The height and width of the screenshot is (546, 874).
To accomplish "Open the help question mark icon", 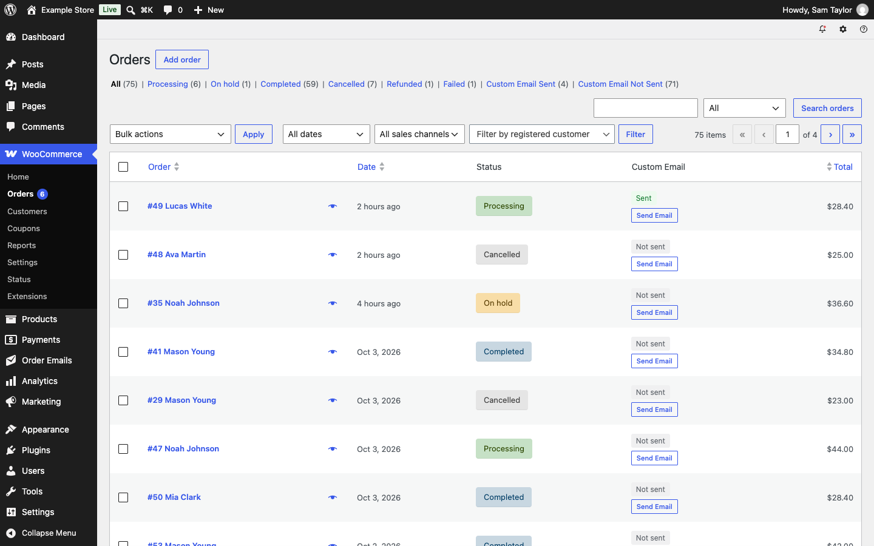I will coord(864,29).
